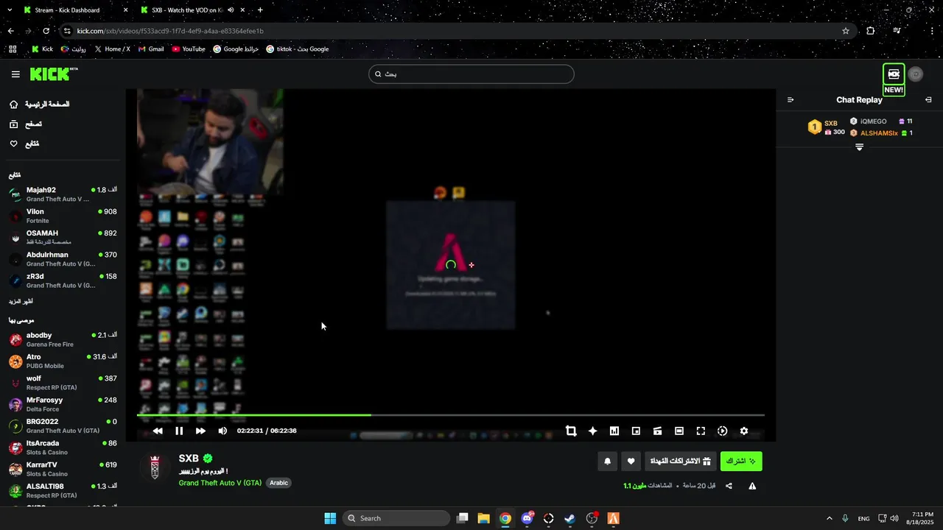Open الصفحة الرئيسية home in sidebar

[41, 105]
